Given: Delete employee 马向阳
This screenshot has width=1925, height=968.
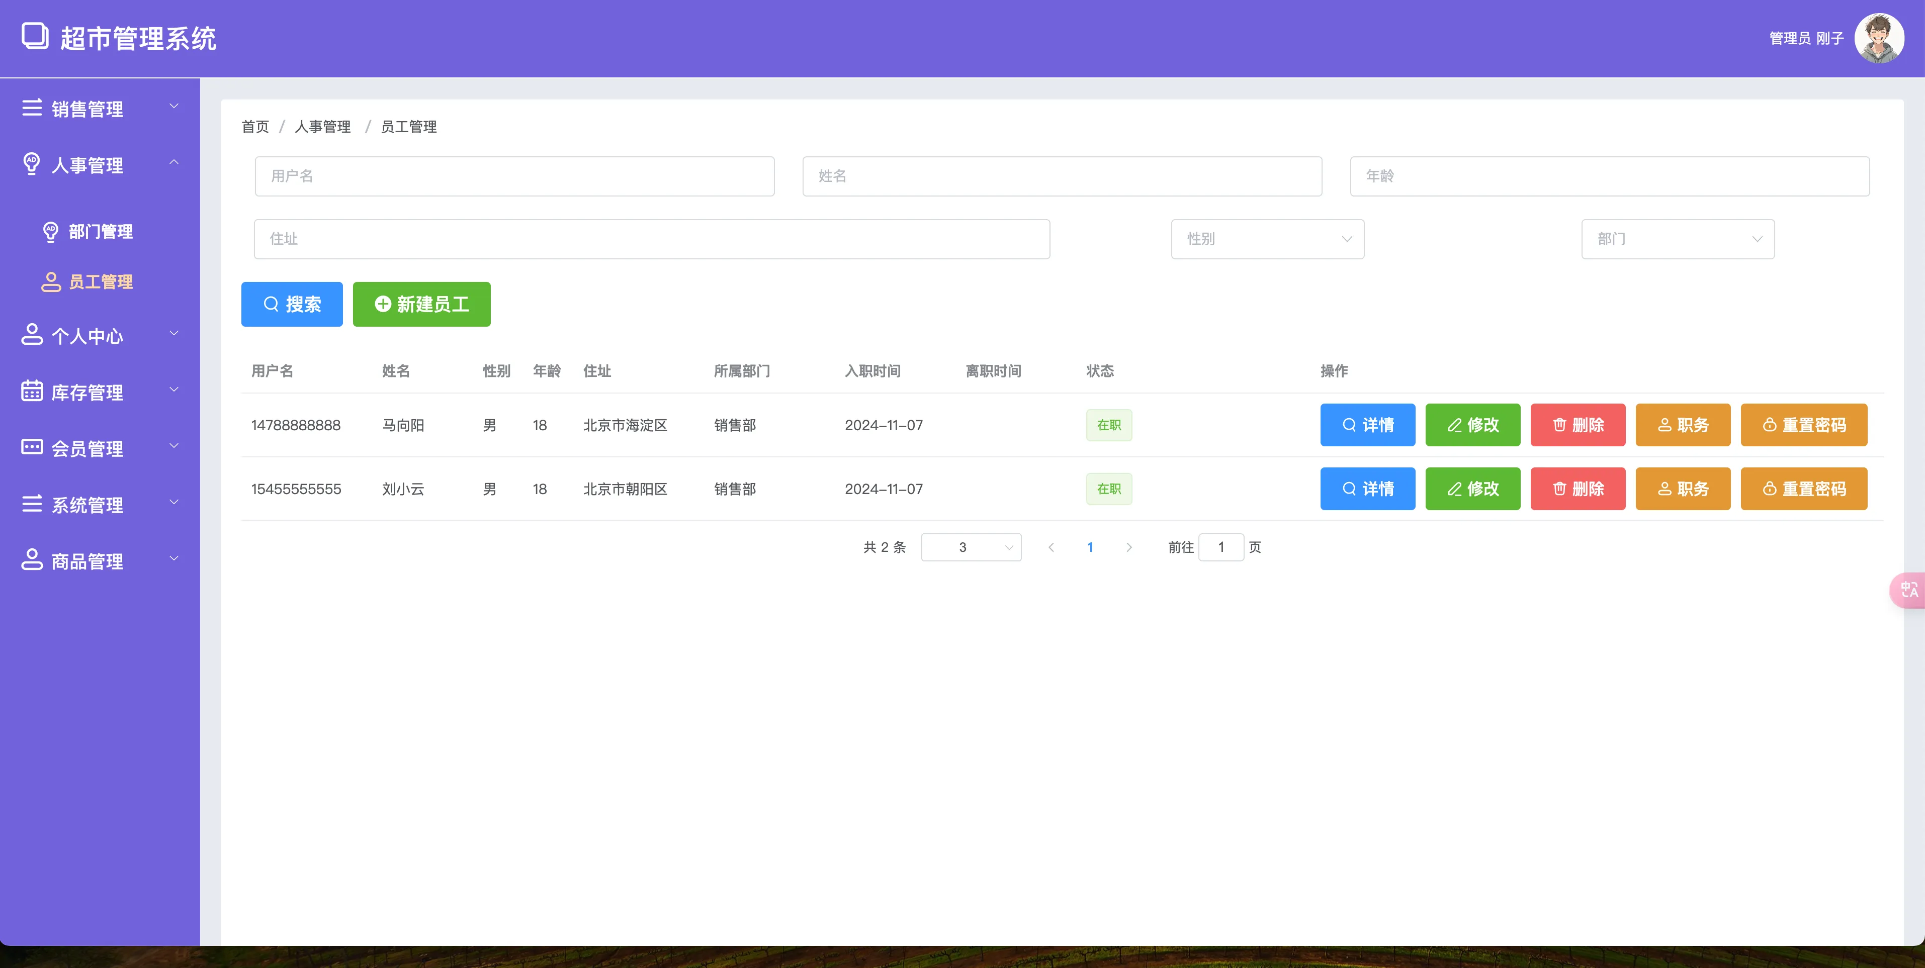Looking at the screenshot, I should (x=1577, y=425).
